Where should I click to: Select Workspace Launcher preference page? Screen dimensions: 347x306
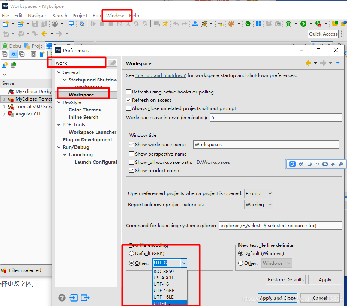(93, 132)
